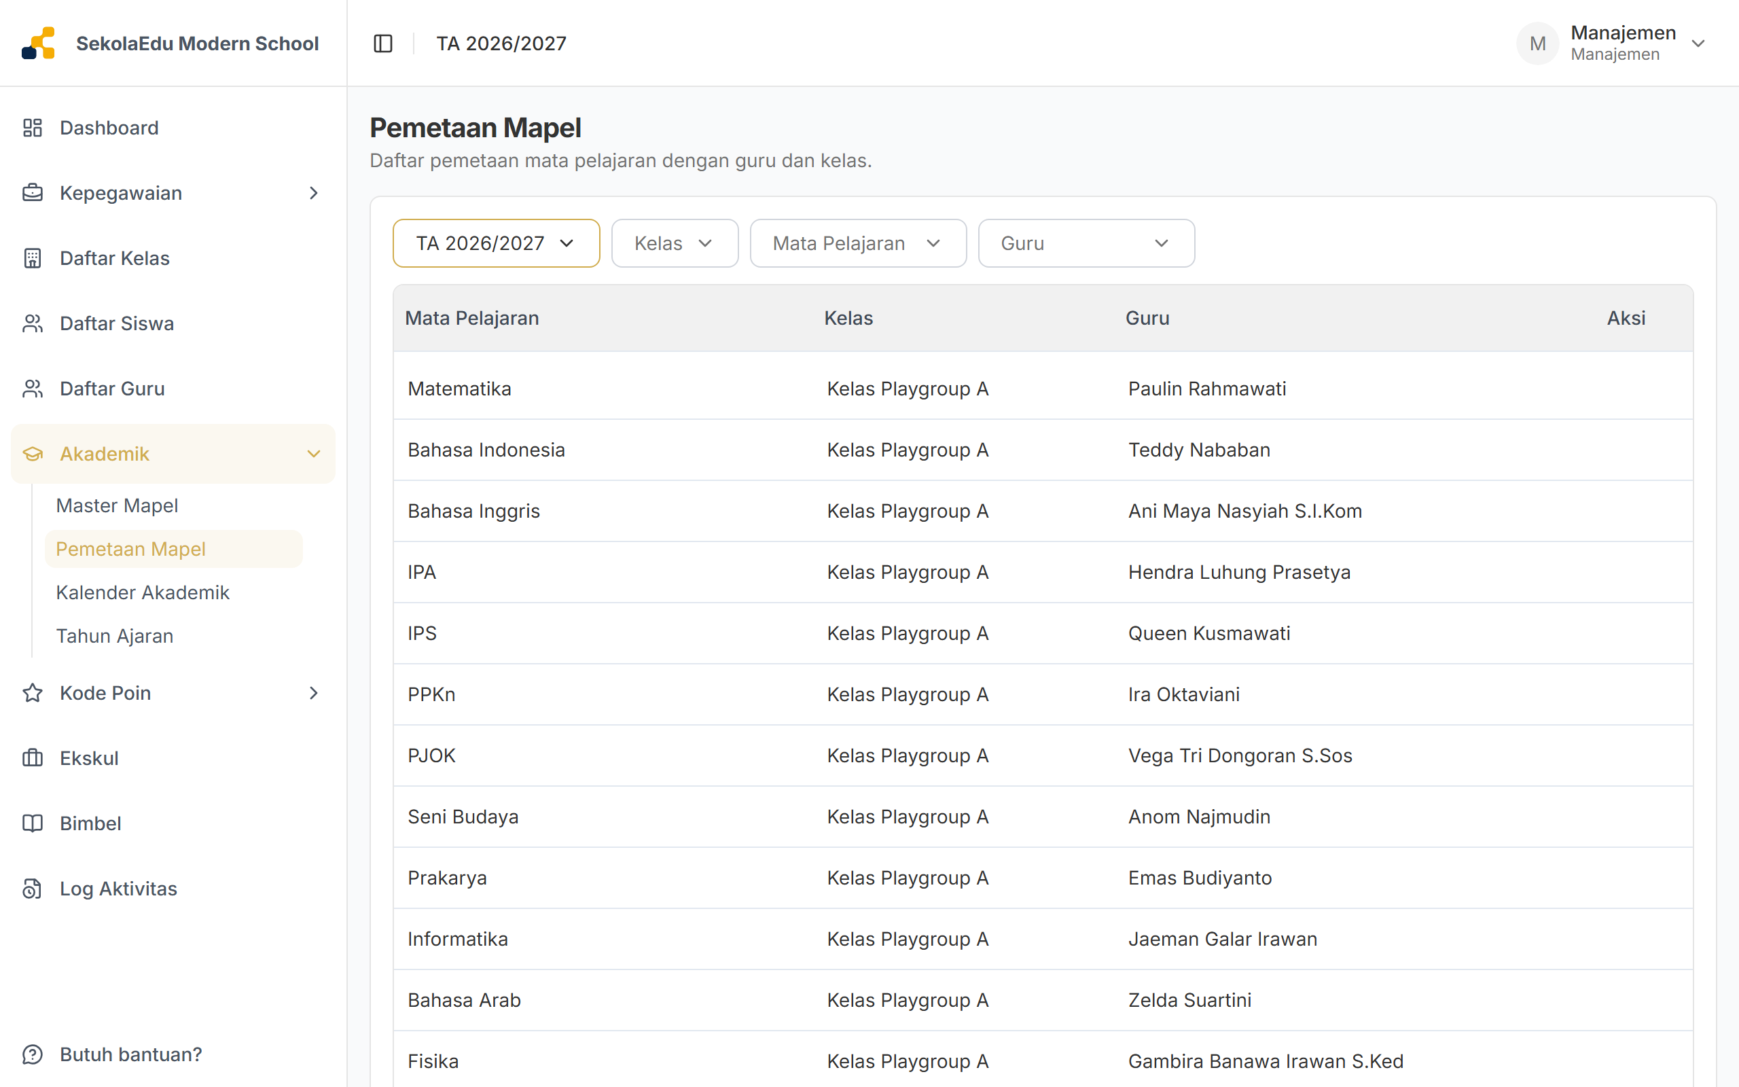This screenshot has height=1087, width=1739.
Task: Click the Bimbel book icon
Action: (x=33, y=823)
